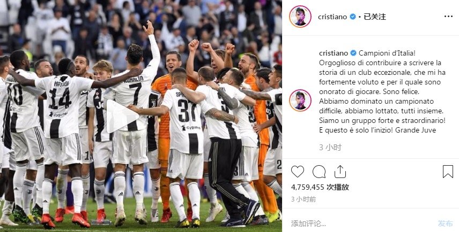Toggle the 已关注 following status
Image resolution: width=459 pixels, height=232 pixels.
coord(375,17)
